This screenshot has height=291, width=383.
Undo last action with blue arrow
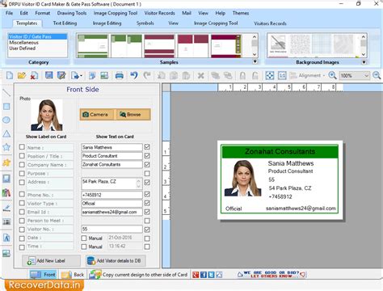coord(134,75)
